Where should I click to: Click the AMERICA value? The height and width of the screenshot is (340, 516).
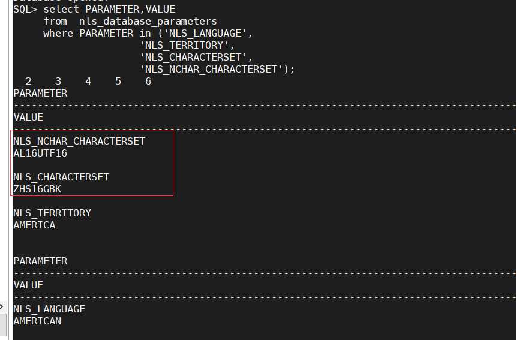[34, 225]
